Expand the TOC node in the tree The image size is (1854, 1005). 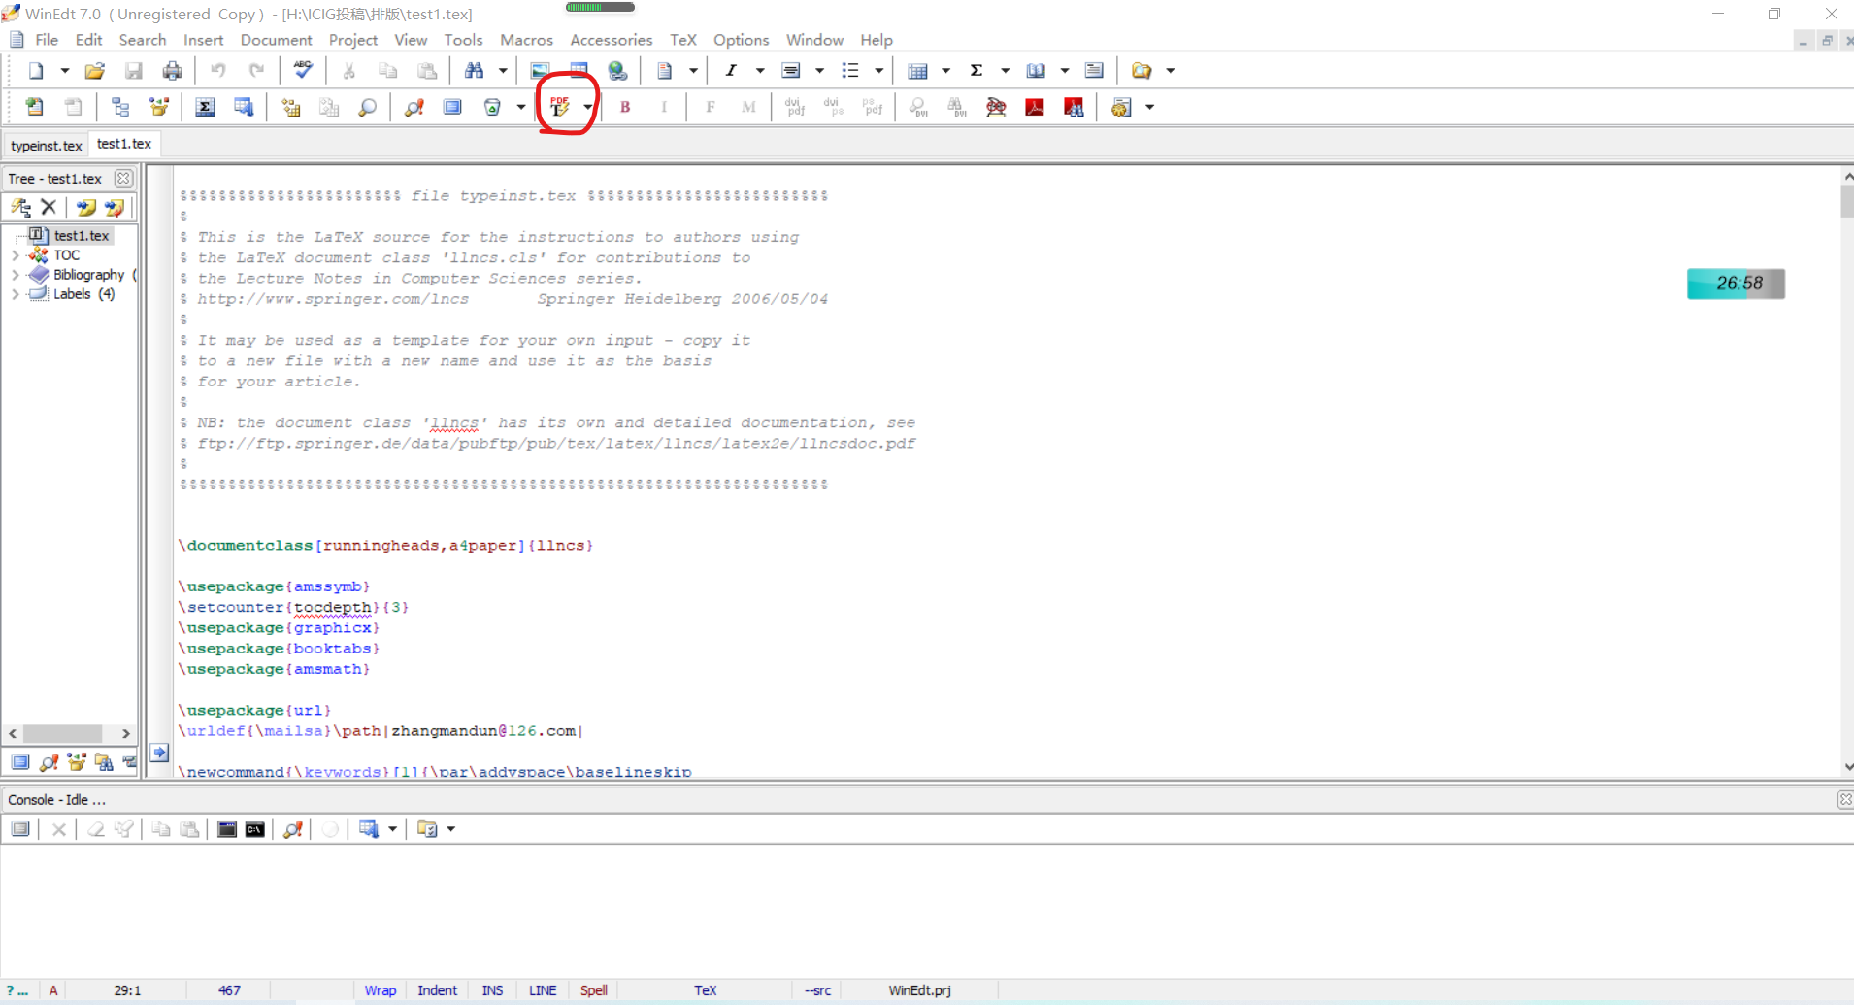[16, 255]
